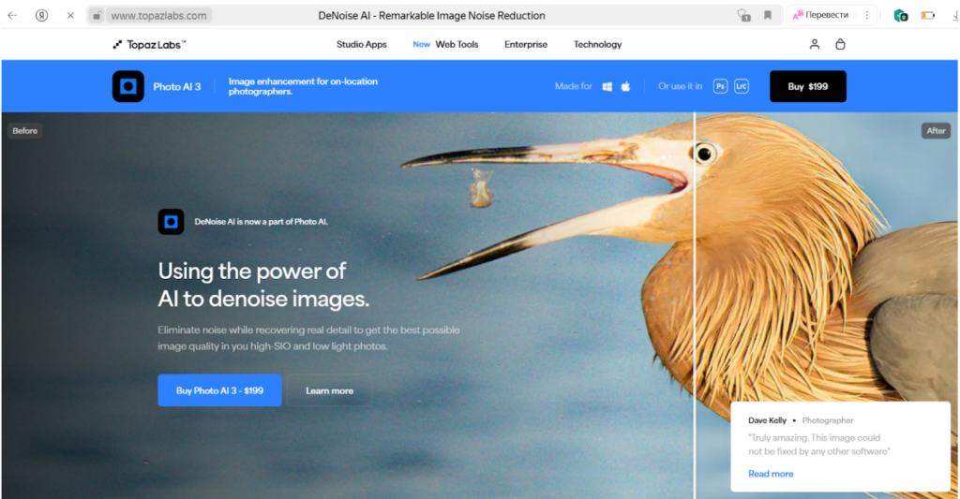Click the Lightroom Classic LrC icon
Screen dimensions: 960x499
click(x=742, y=86)
